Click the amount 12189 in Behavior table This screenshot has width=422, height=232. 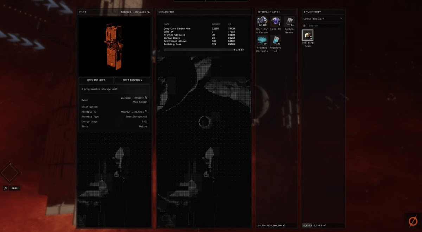point(215,29)
